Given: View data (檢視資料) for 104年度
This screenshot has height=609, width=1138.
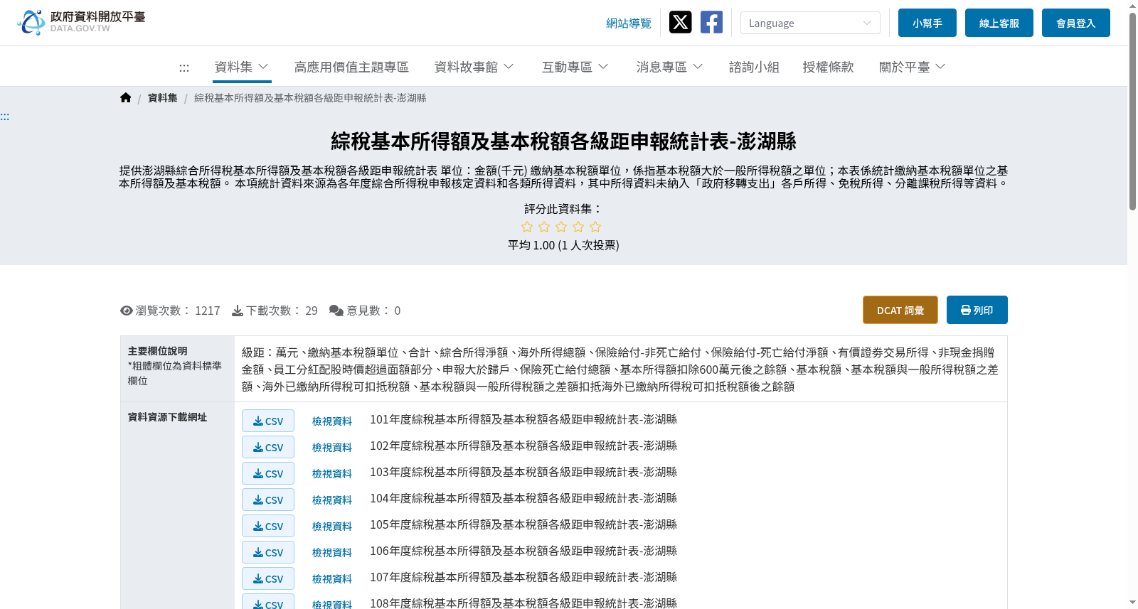Looking at the screenshot, I should [332, 500].
